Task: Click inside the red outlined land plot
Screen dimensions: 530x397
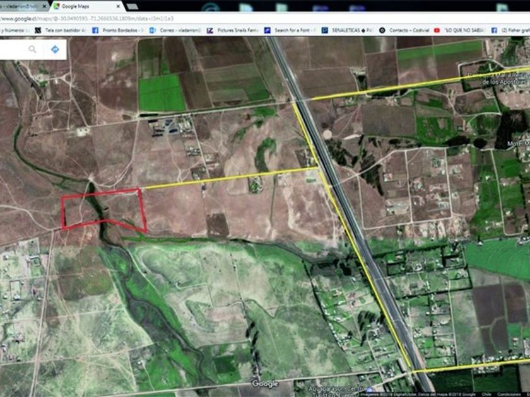Action: coord(104,209)
